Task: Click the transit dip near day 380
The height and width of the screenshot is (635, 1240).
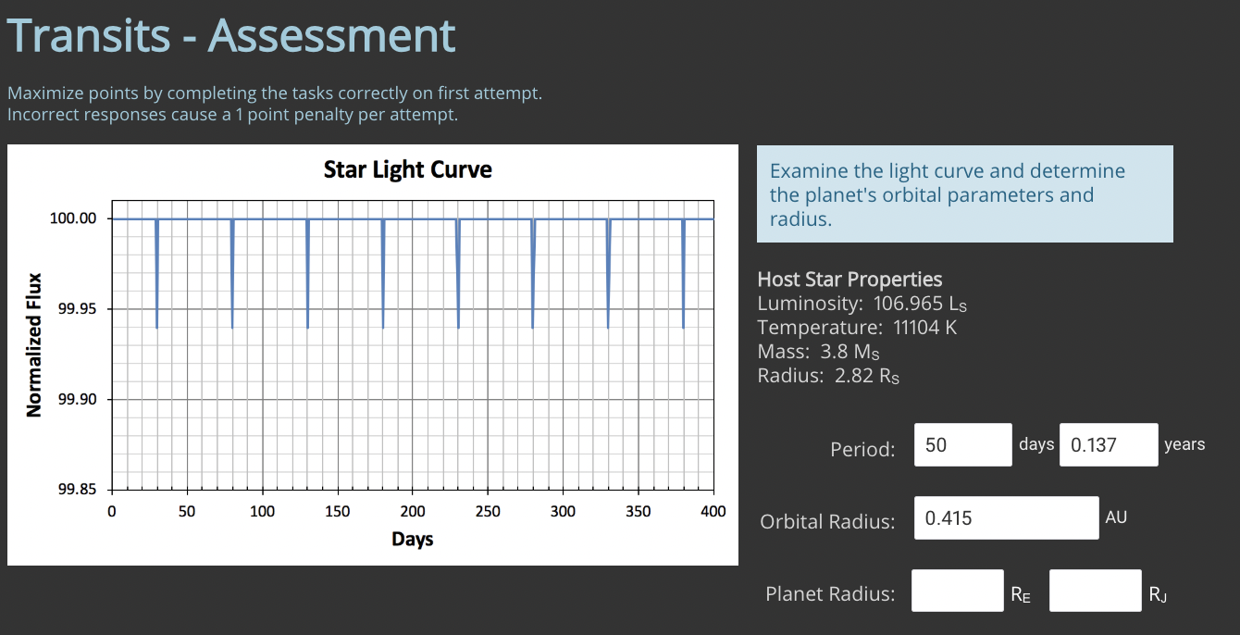Action: [x=683, y=268]
